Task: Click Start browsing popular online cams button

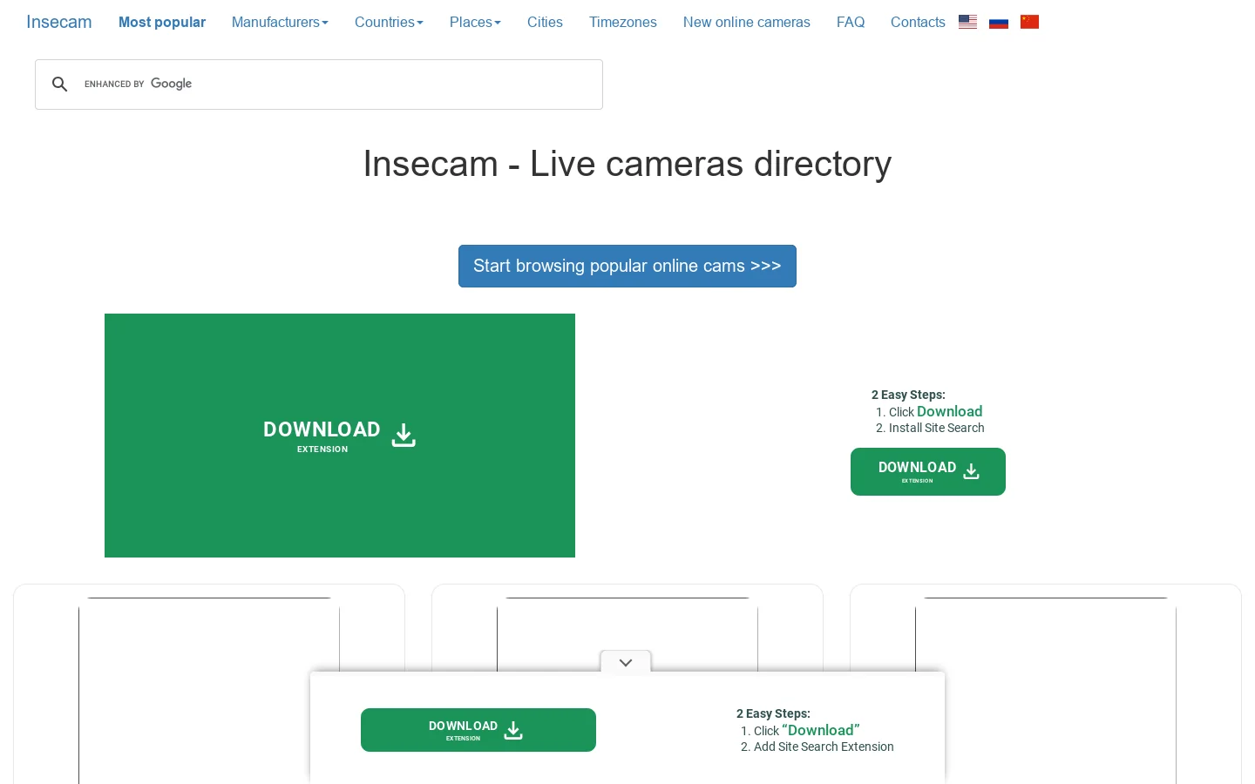Action: click(627, 266)
